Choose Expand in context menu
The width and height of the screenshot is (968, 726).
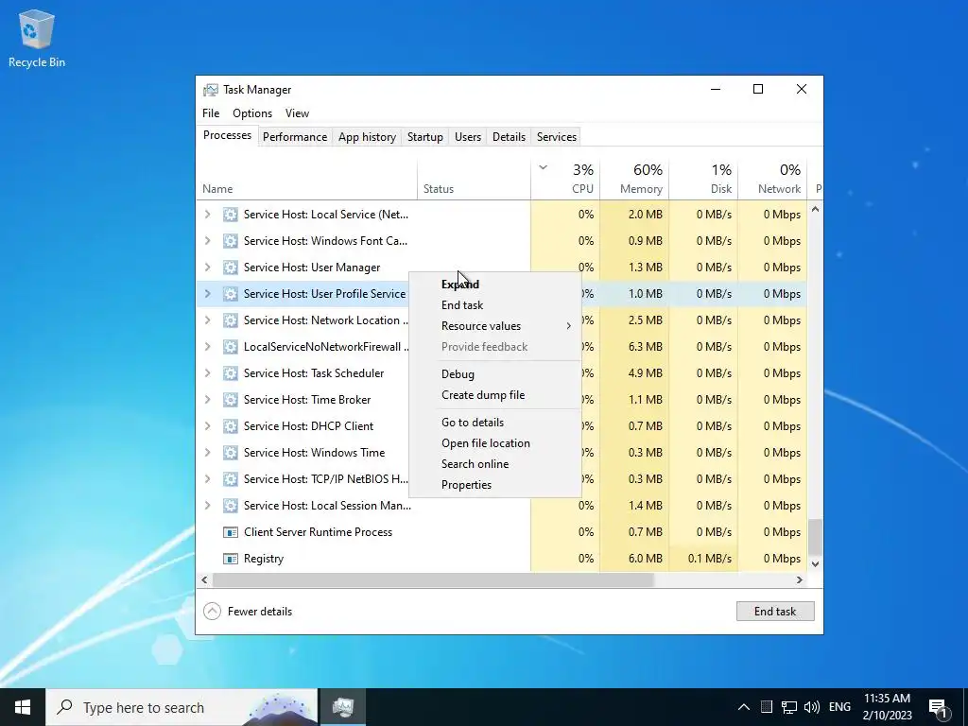click(495, 285)
